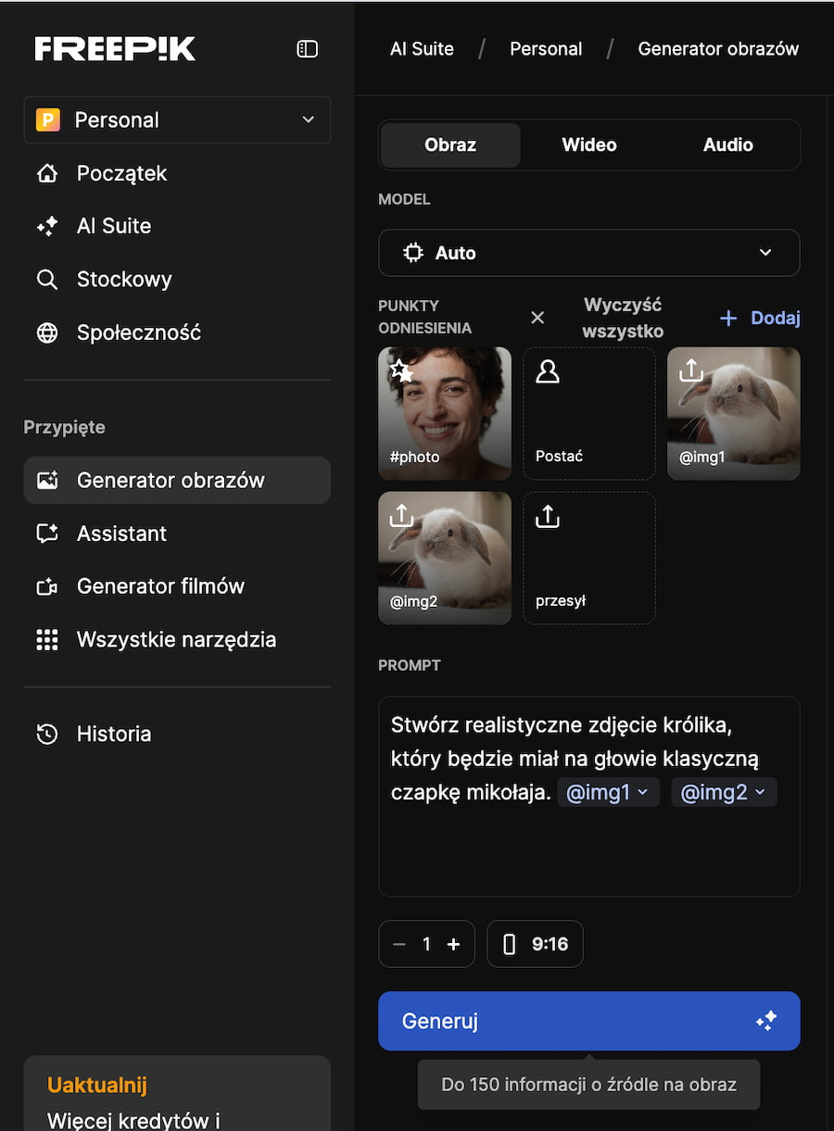Image resolution: width=834 pixels, height=1131 pixels.
Task: Click the Generuj button
Action: pos(588,1021)
